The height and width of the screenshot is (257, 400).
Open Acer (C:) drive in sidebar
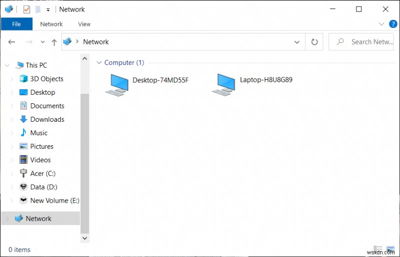42,173
